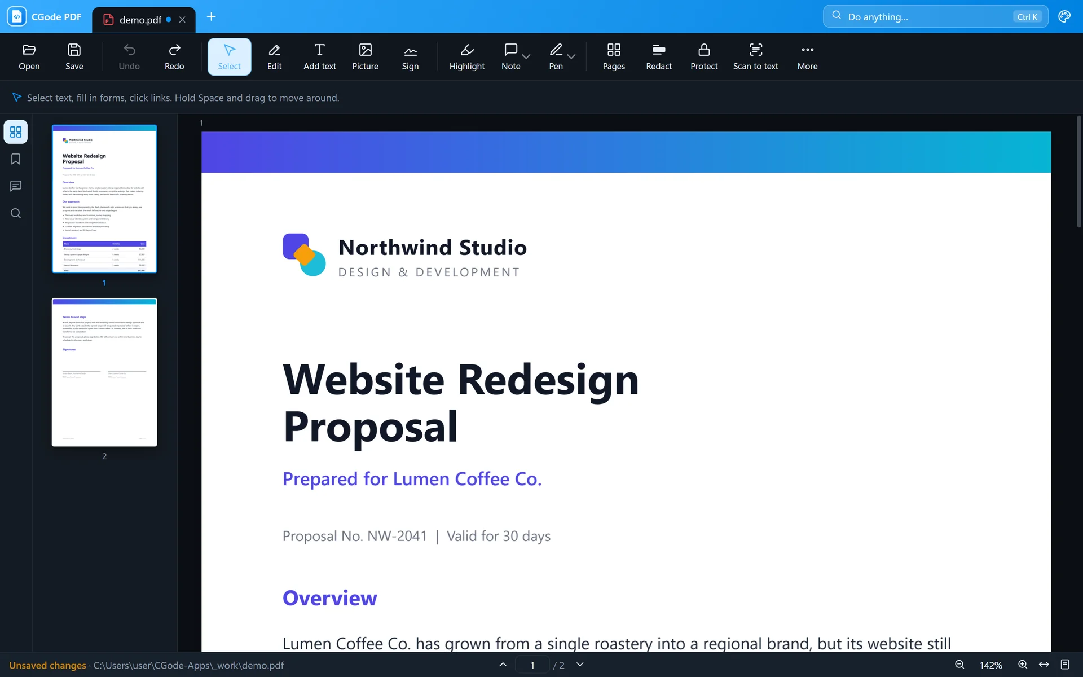1083x677 pixels.
Task: Save the document using Save
Action: tap(74, 56)
